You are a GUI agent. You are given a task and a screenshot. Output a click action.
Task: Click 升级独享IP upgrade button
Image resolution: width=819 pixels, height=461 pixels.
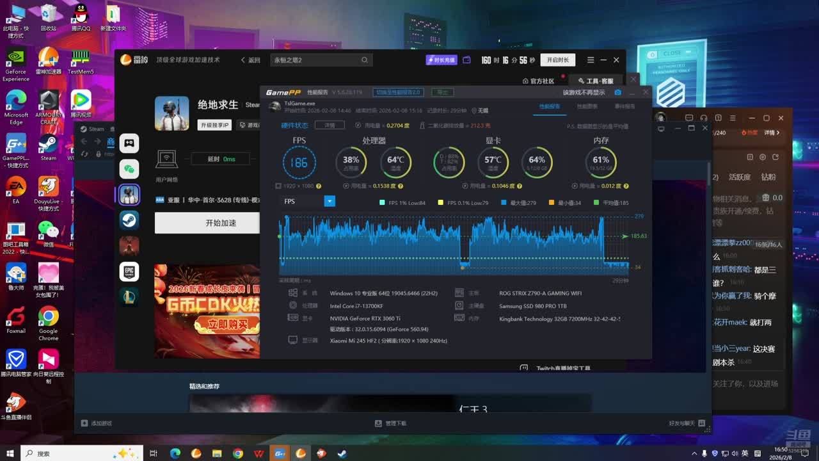[x=214, y=125]
